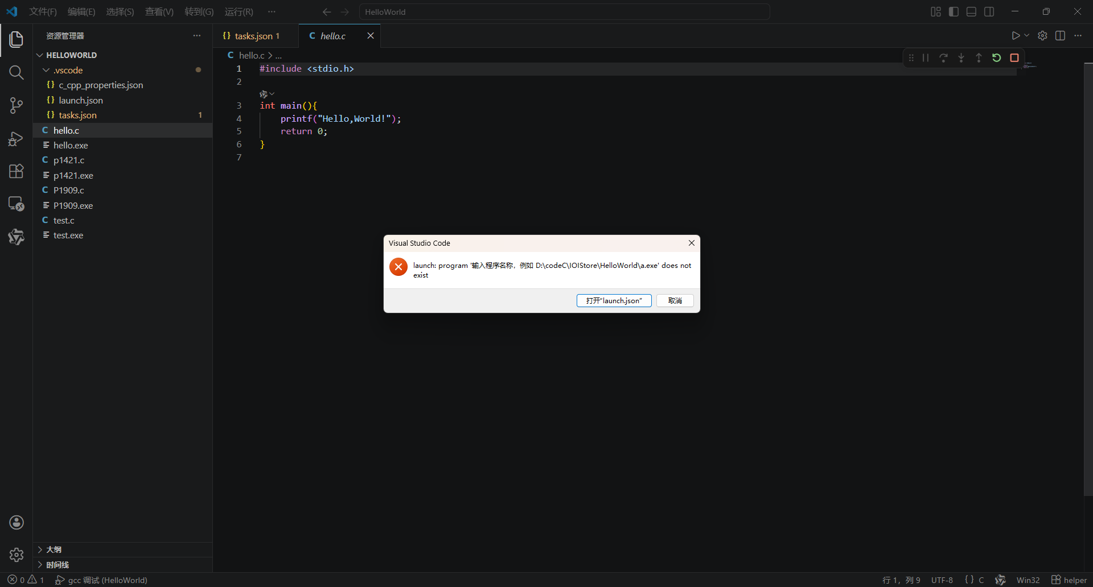Image resolution: width=1093 pixels, height=587 pixels.
Task: Restart the debug session
Action: [996, 58]
